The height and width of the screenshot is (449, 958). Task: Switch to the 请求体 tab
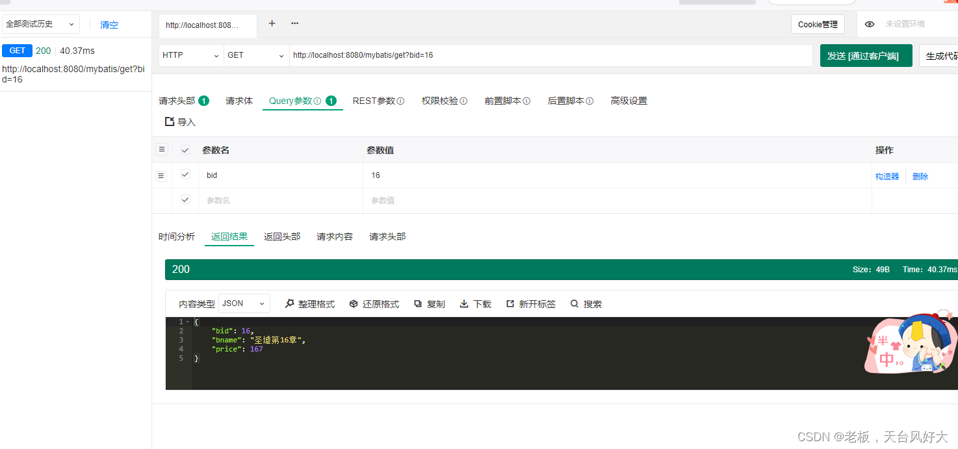[x=239, y=101]
